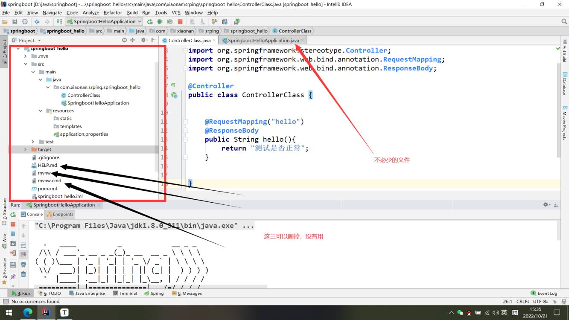Click Collapse All icon in Project panel
This screenshot has height=320, width=569.
132,40
